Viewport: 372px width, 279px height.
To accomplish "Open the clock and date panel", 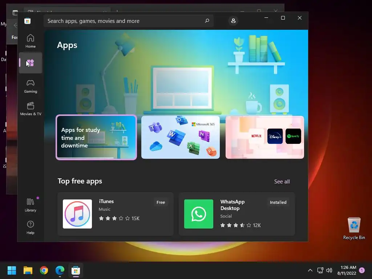I will tap(347, 270).
